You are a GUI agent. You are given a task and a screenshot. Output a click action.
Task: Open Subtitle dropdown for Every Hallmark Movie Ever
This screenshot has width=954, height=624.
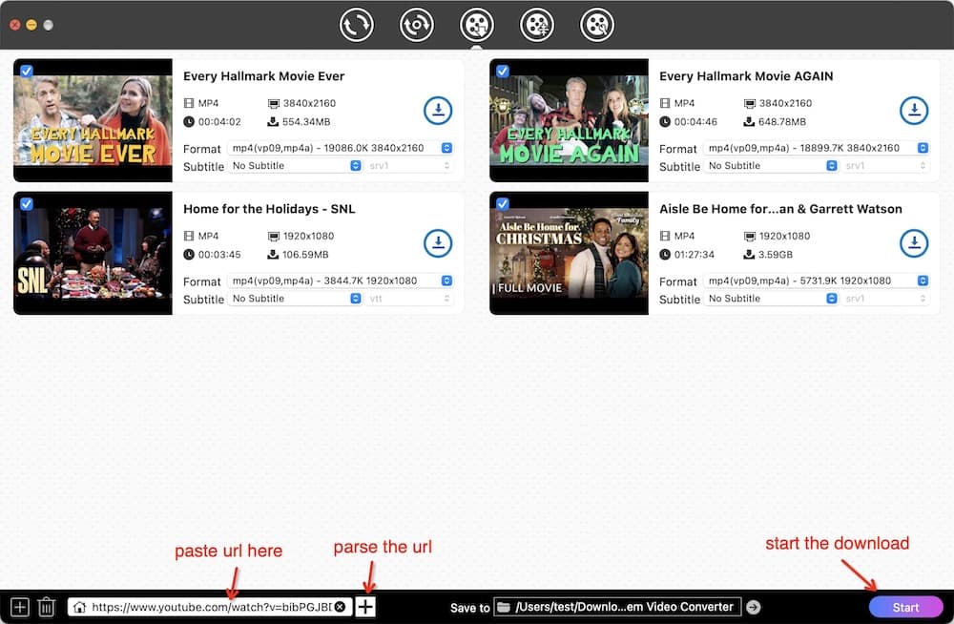pos(295,166)
